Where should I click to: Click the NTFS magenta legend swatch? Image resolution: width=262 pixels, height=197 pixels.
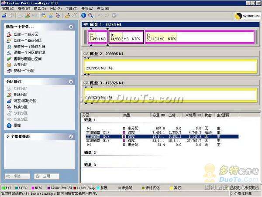[x=33, y=188]
